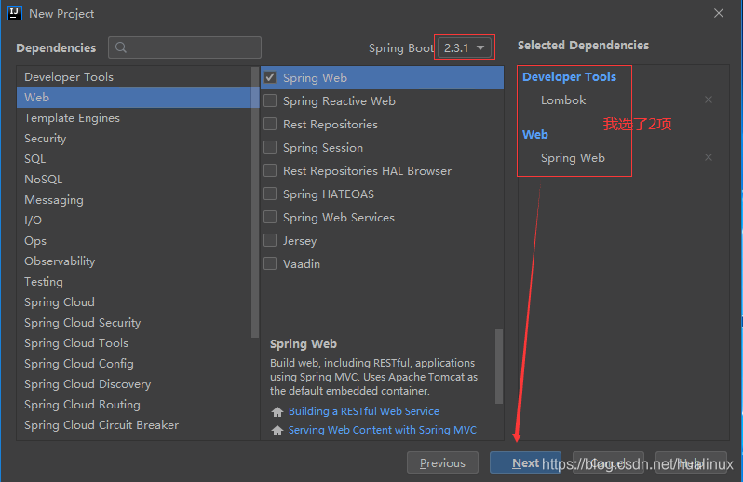Select the Ops category
Image resolution: width=743 pixels, height=482 pixels.
click(x=134, y=240)
